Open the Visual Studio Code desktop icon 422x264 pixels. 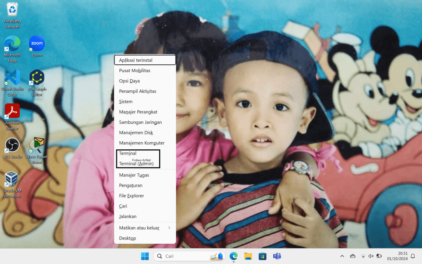pyautogui.click(x=12, y=78)
